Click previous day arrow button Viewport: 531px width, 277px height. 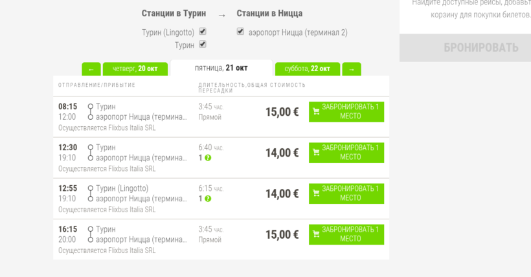pos(91,69)
